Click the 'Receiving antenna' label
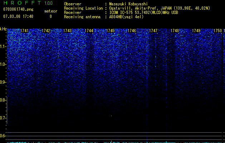This screenshot has width=225, height=143. coord(82,17)
